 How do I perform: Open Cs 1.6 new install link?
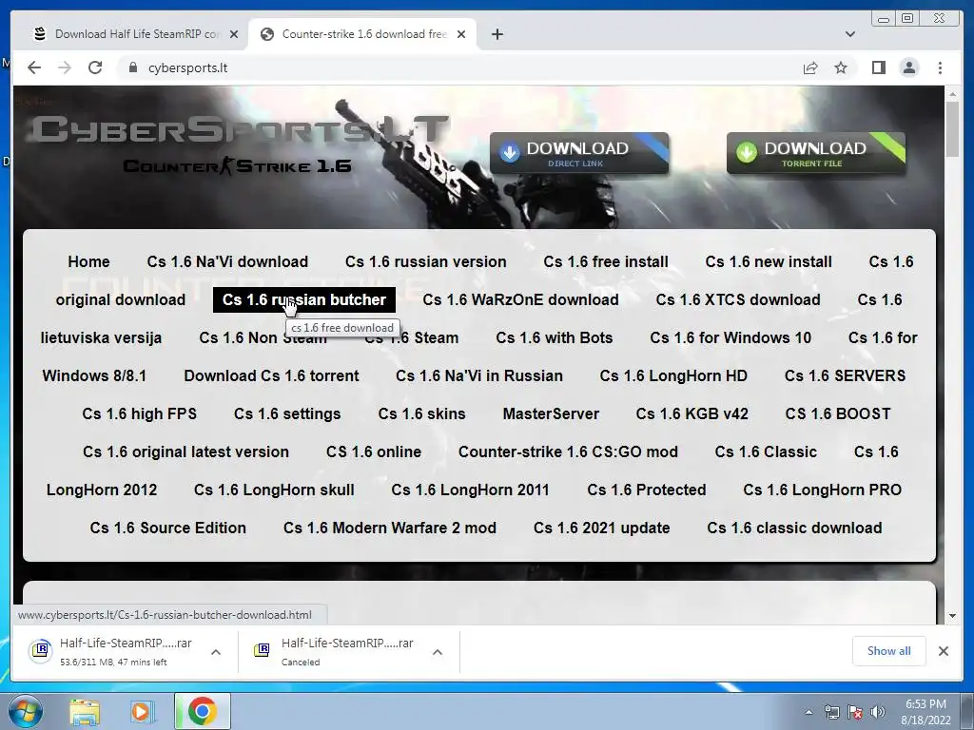[x=769, y=262]
